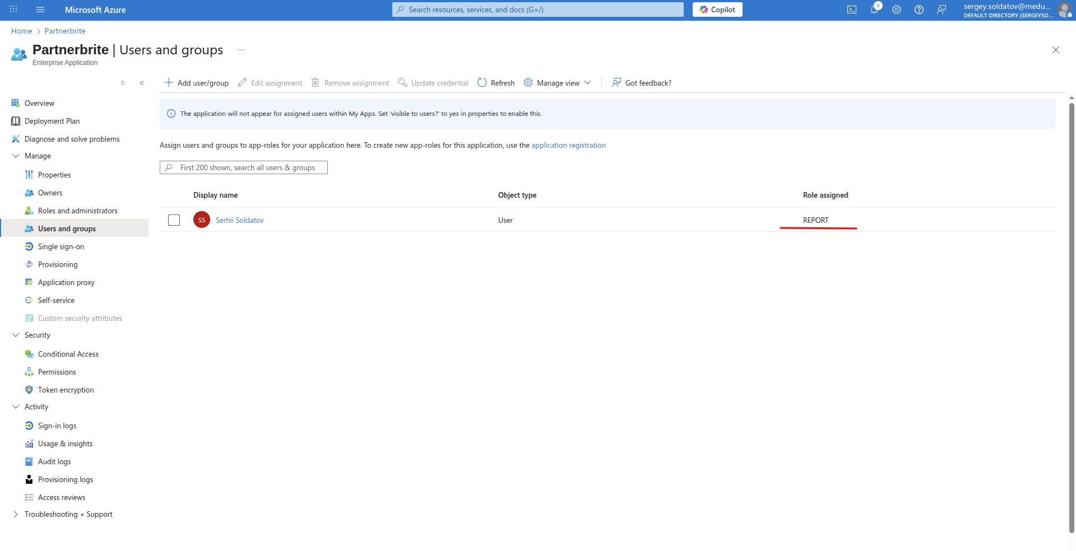Open the application registration link

[x=569, y=145]
